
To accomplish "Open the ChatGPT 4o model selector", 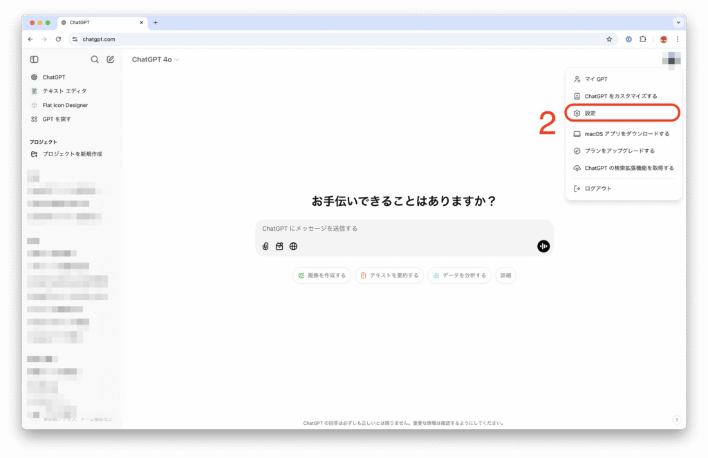I will 156,59.
